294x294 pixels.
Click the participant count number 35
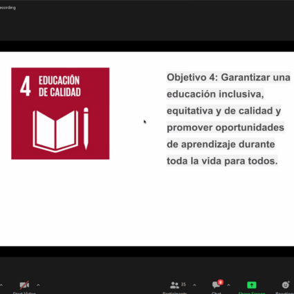tap(183, 284)
